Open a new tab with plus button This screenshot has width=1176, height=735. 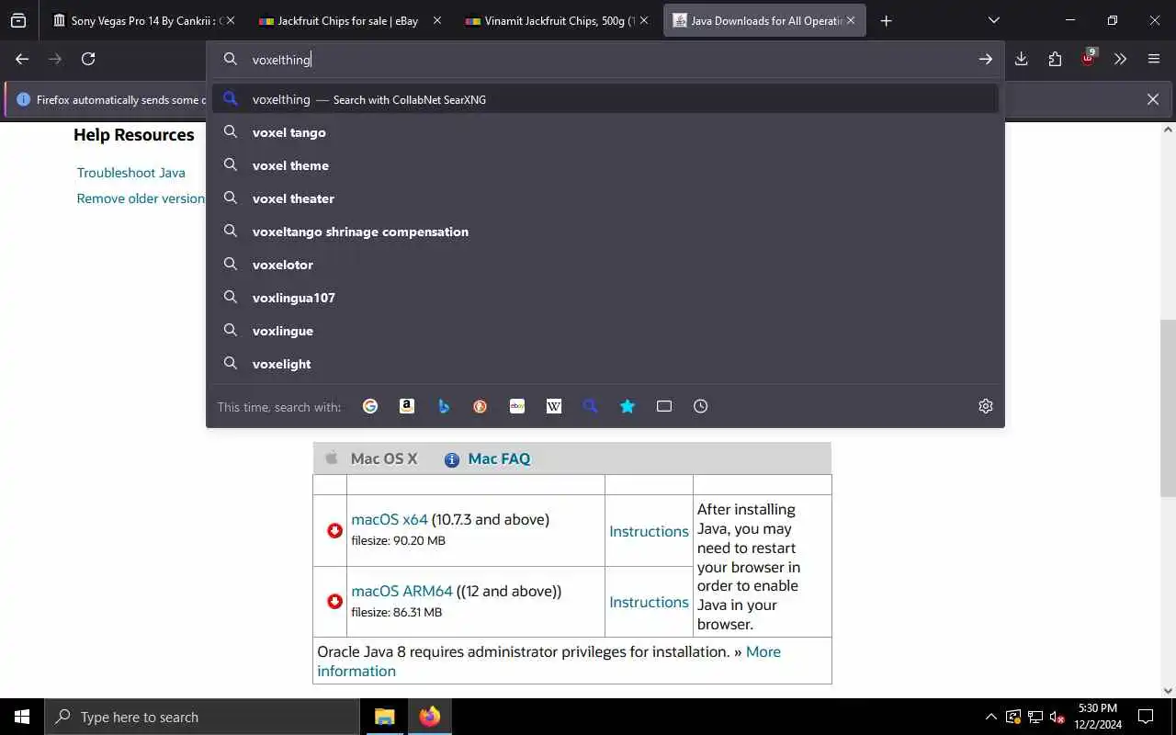[886, 20]
